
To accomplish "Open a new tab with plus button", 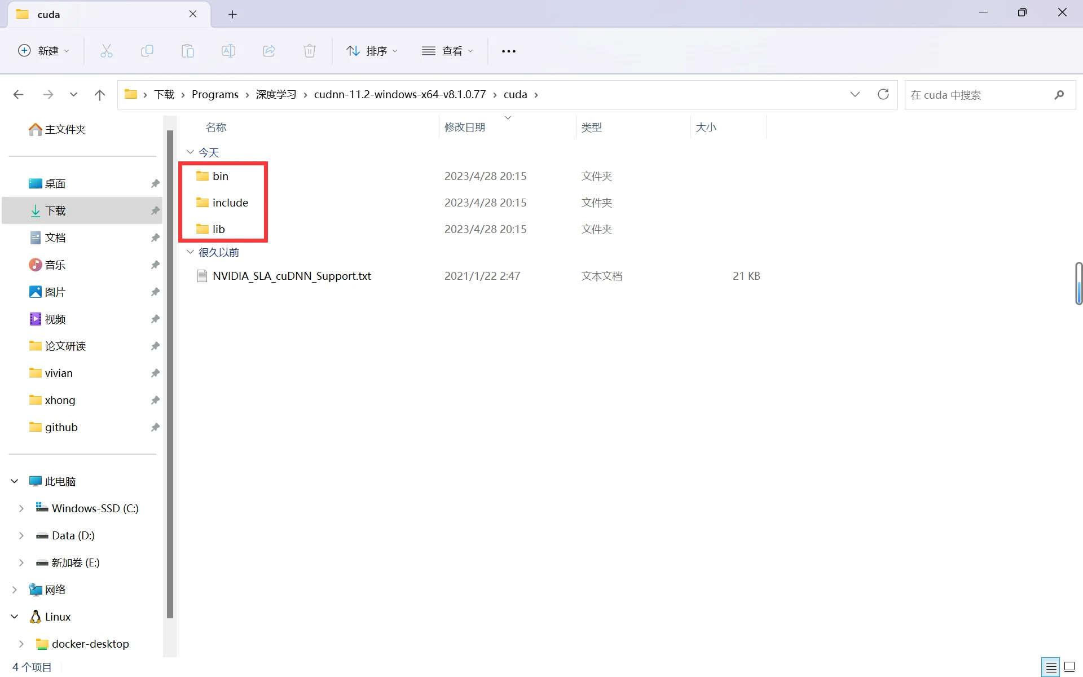I will click(x=232, y=14).
